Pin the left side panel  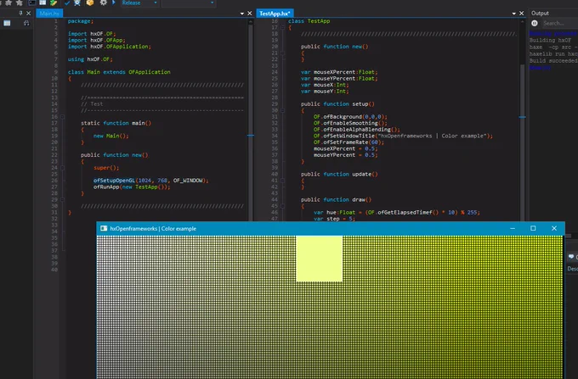point(20,14)
